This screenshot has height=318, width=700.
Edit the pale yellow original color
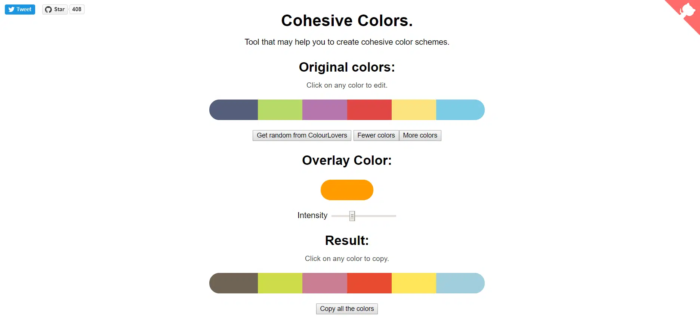414,110
